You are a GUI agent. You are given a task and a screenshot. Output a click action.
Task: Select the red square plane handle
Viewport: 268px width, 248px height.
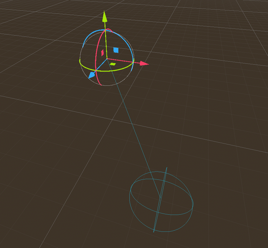tap(102, 53)
